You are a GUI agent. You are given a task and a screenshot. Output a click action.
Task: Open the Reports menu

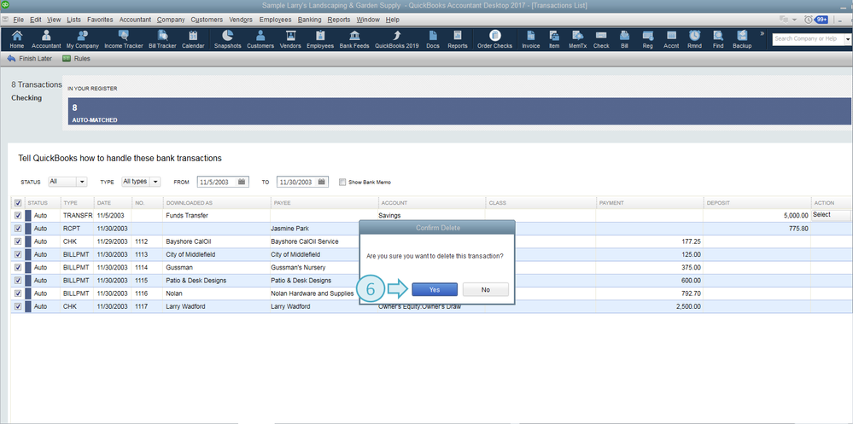[338, 19]
